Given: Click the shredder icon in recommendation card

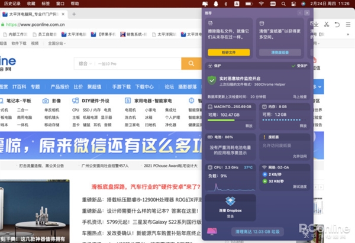Looking at the screenshot, I should [x=211, y=23].
